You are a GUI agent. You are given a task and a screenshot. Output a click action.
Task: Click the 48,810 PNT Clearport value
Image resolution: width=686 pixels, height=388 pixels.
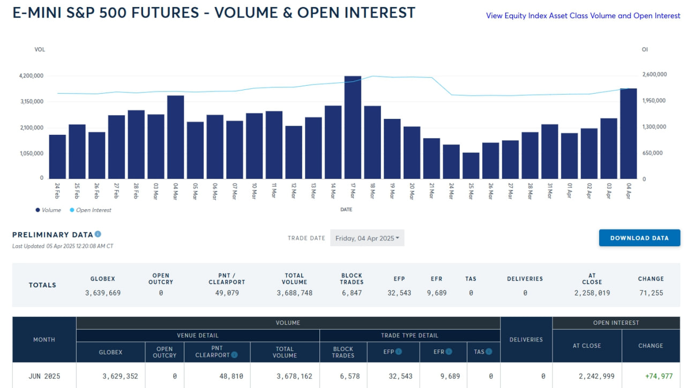pos(232,376)
